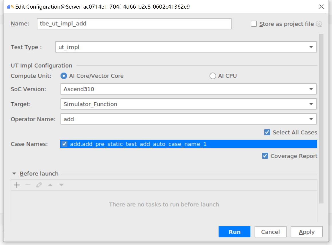Click the move task down arrow
Screen dimensions: 332x245
click(x=62, y=185)
